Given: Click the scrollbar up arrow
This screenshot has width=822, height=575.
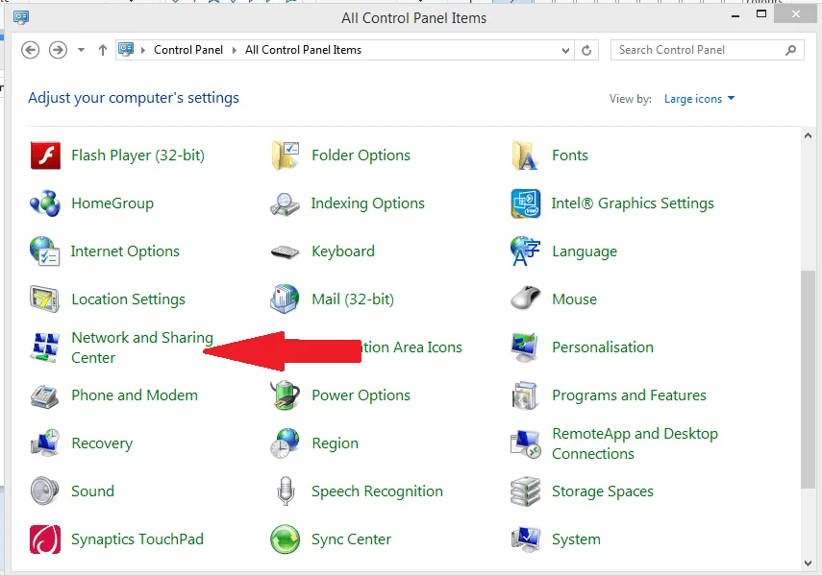Looking at the screenshot, I should [808, 135].
